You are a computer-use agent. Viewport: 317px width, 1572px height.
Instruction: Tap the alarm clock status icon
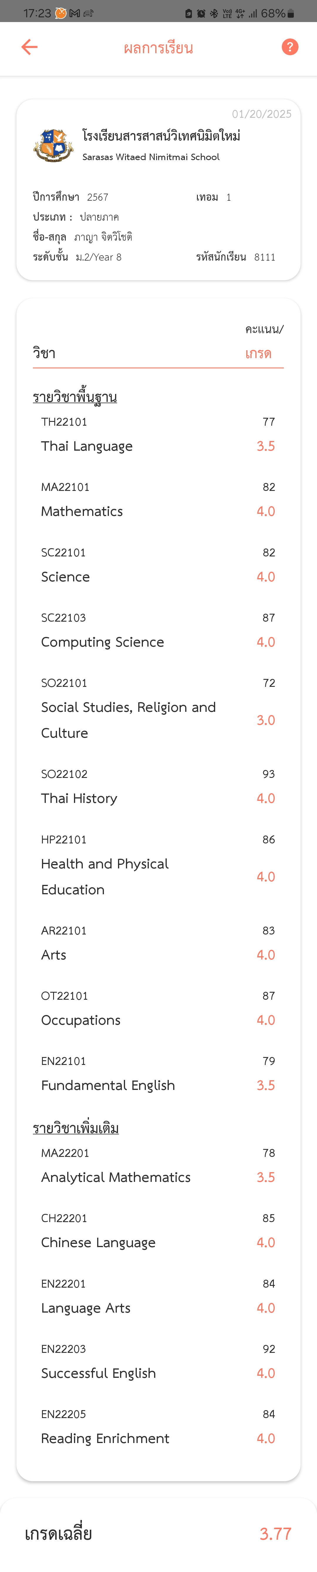click(201, 14)
